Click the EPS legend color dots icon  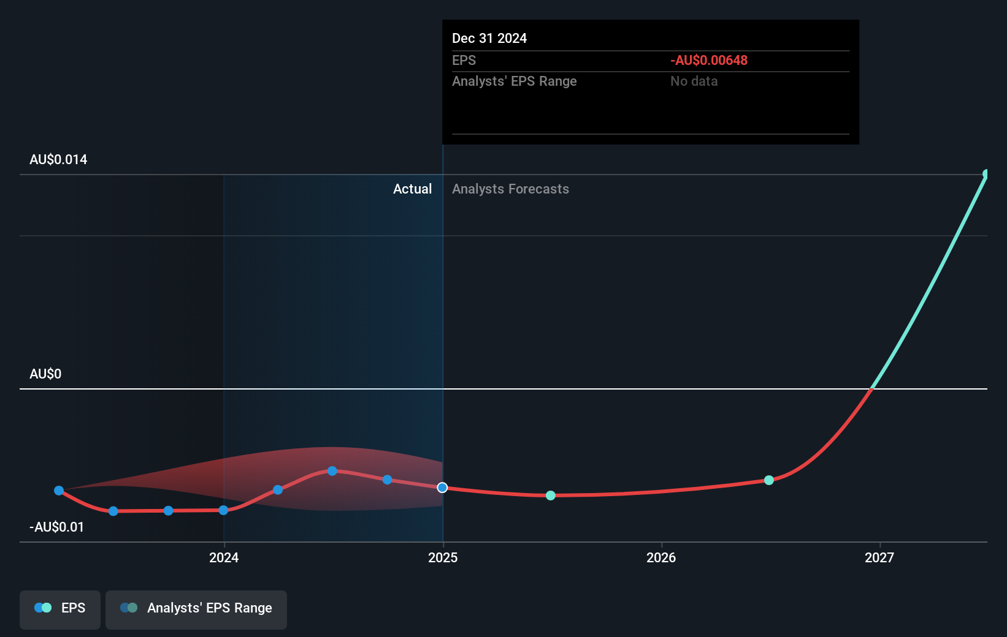(43, 608)
